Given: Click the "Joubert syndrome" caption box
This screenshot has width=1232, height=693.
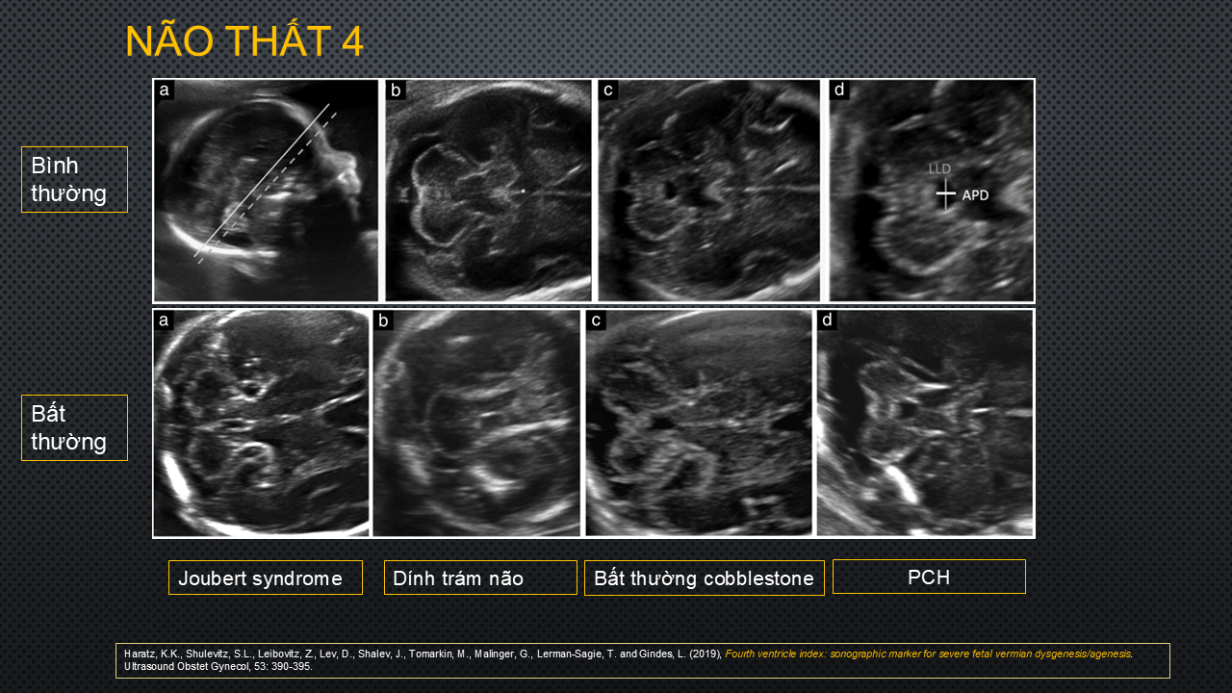Looking at the screenshot, I should [266, 577].
